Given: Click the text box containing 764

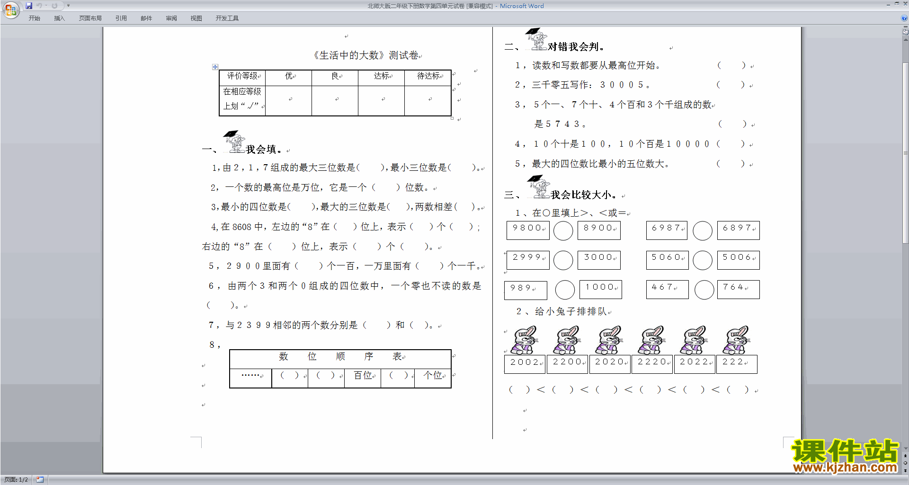Looking at the screenshot, I should tap(738, 289).
